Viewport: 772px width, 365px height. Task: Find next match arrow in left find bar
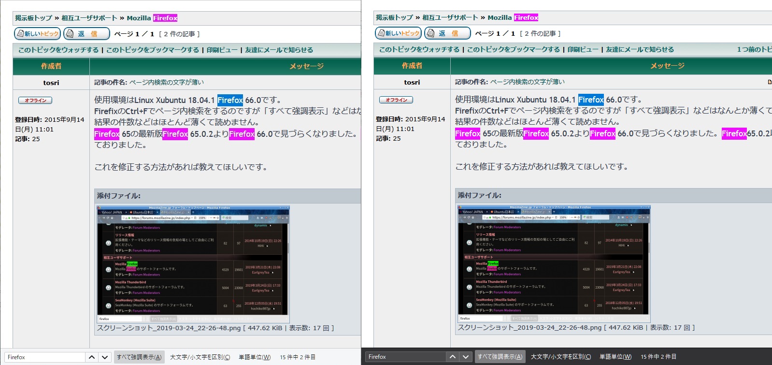105,357
